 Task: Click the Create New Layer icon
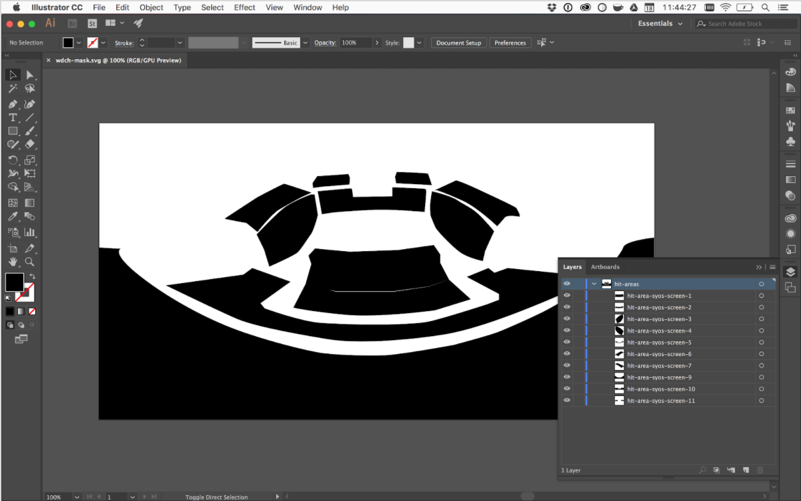pos(746,470)
